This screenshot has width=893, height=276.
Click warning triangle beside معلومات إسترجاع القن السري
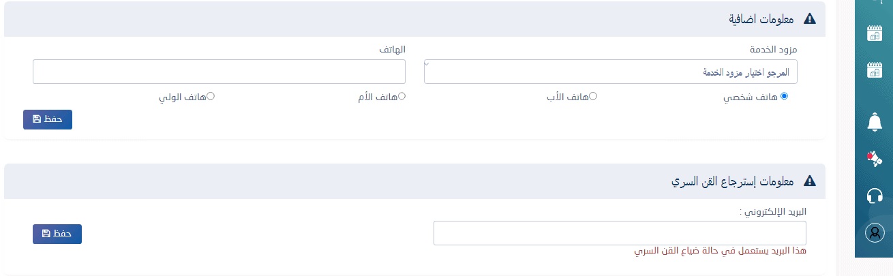(810, 181)
